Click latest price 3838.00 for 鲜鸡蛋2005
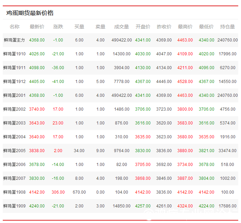The image size is (241, 223). click(37, 150)
